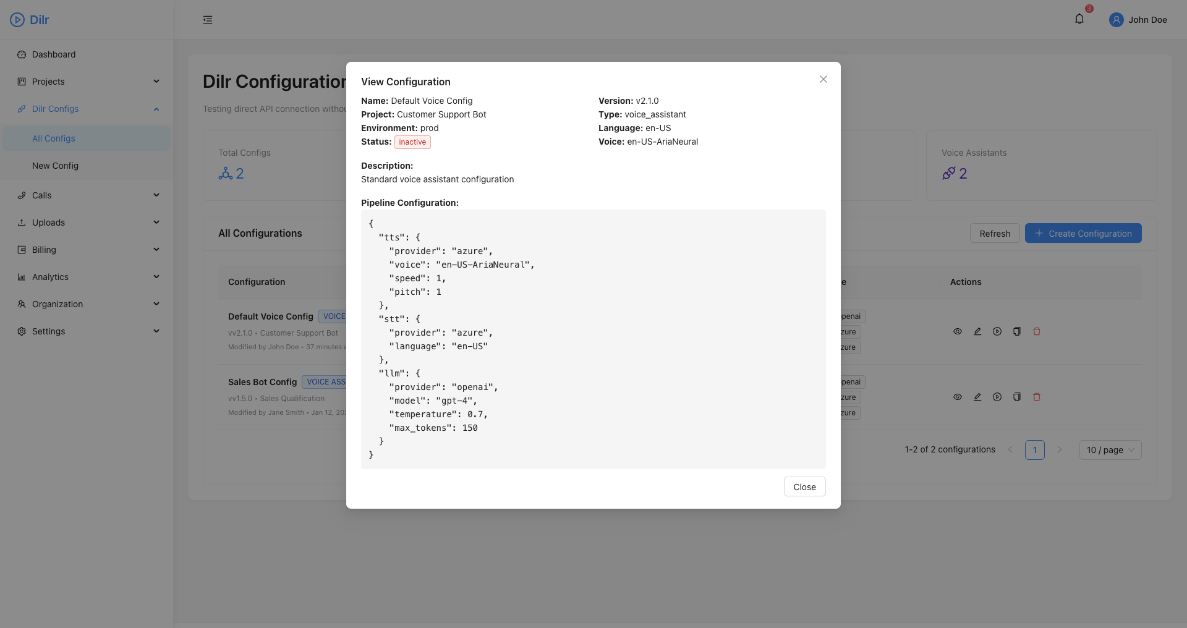Delete Default Voice Config with trash icon
The width and height of the screenshot is (1187, 628).
(x=1037, y=331)
